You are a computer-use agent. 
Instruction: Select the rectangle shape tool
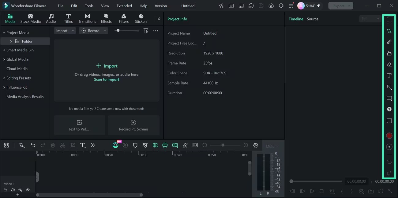[389, 99]
